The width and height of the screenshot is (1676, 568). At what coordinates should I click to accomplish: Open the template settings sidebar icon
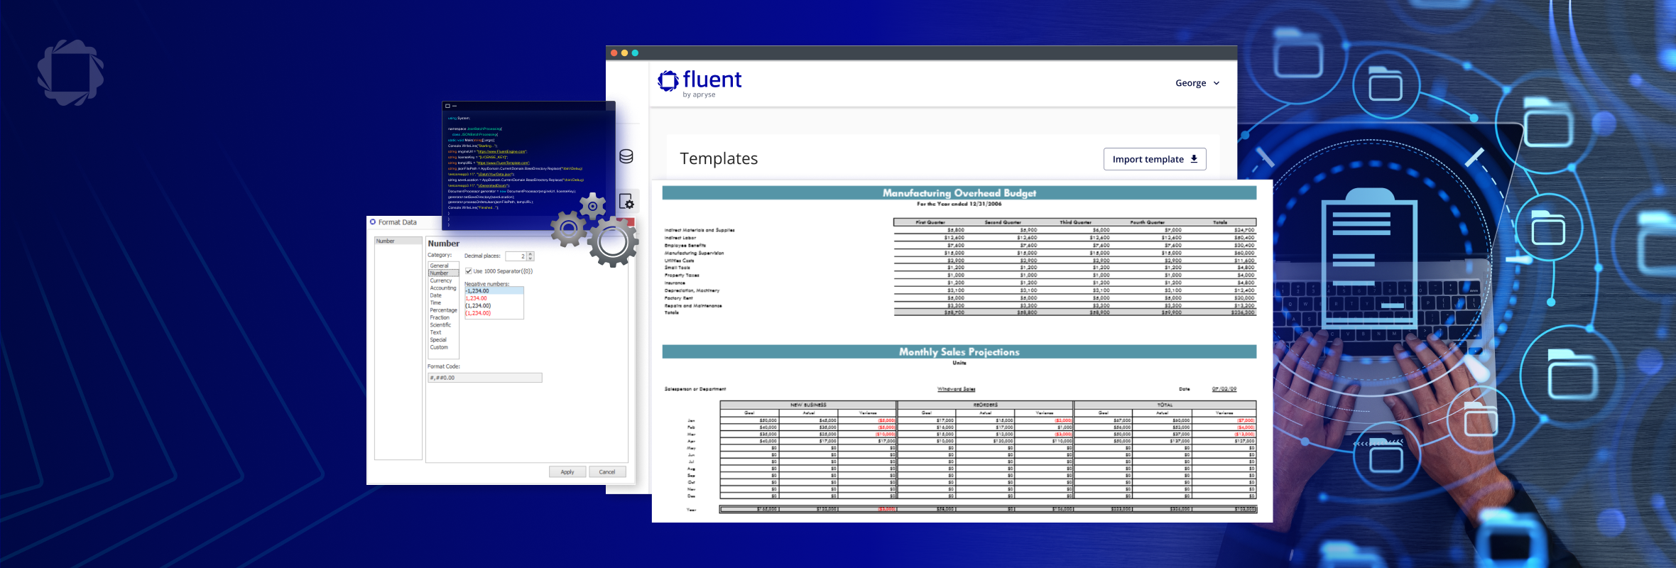click(626, 202)
